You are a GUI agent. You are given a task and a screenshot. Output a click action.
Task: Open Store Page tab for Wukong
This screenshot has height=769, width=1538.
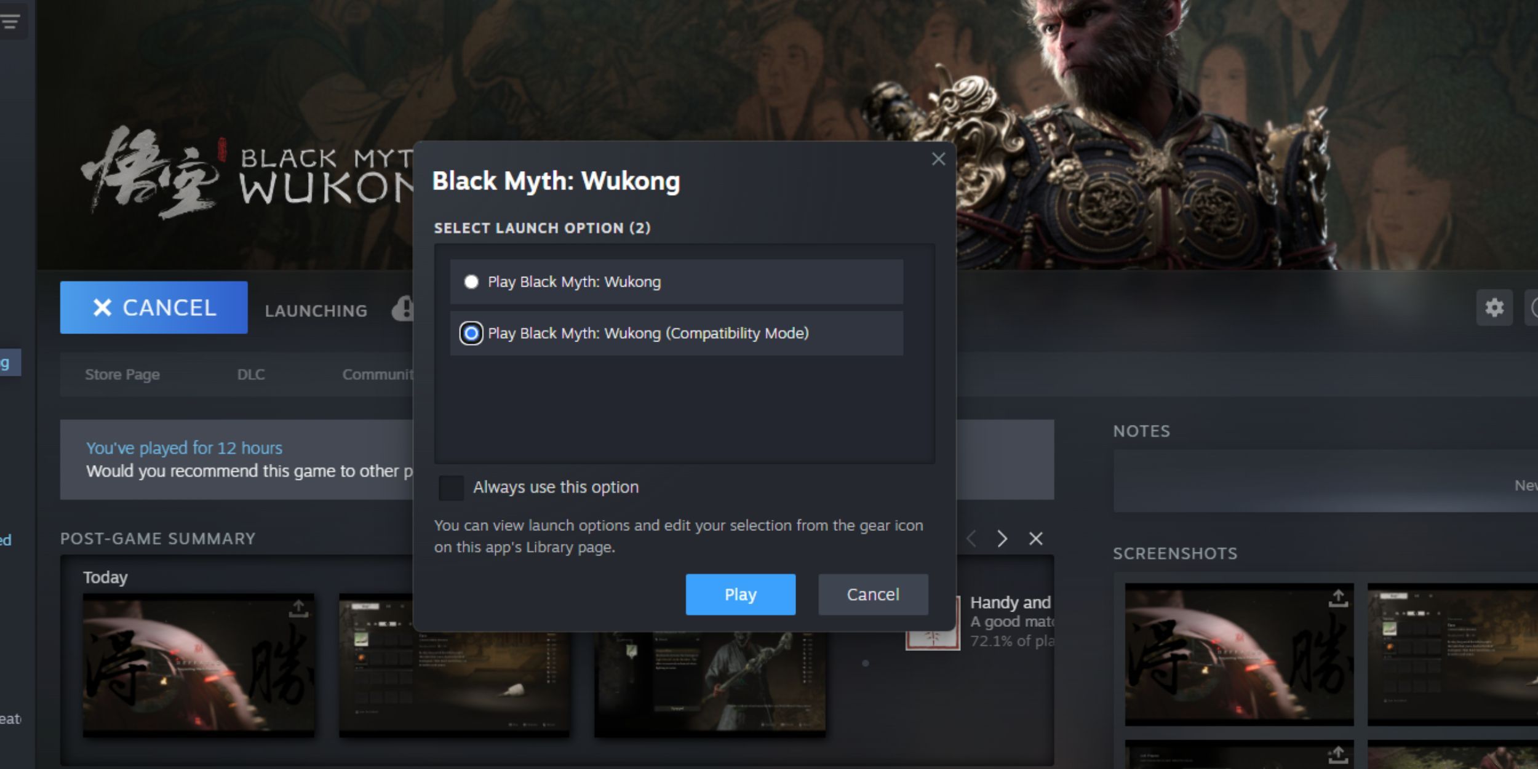(x=122, y=373)
